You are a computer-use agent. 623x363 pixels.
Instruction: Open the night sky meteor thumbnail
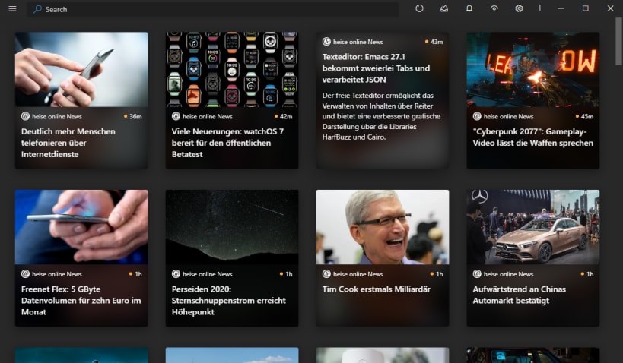(x=232, y=227)
